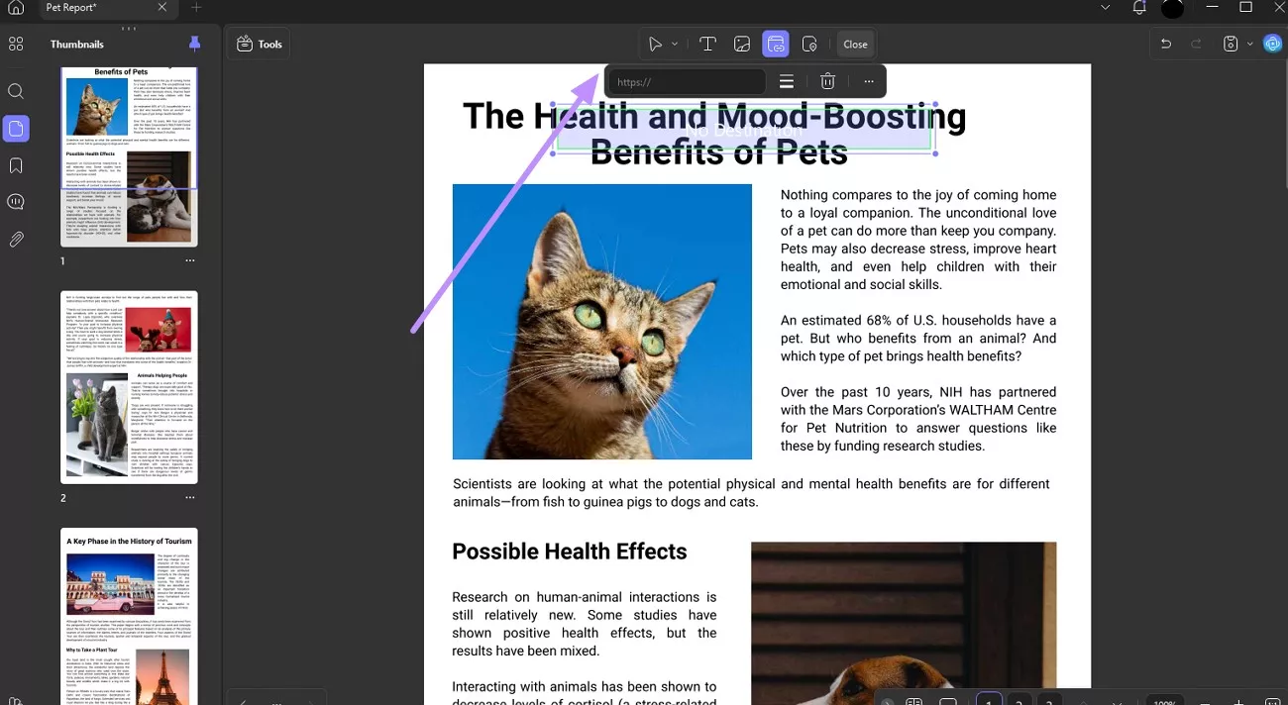Open the Comments panel in sidebar

[16, 202]
